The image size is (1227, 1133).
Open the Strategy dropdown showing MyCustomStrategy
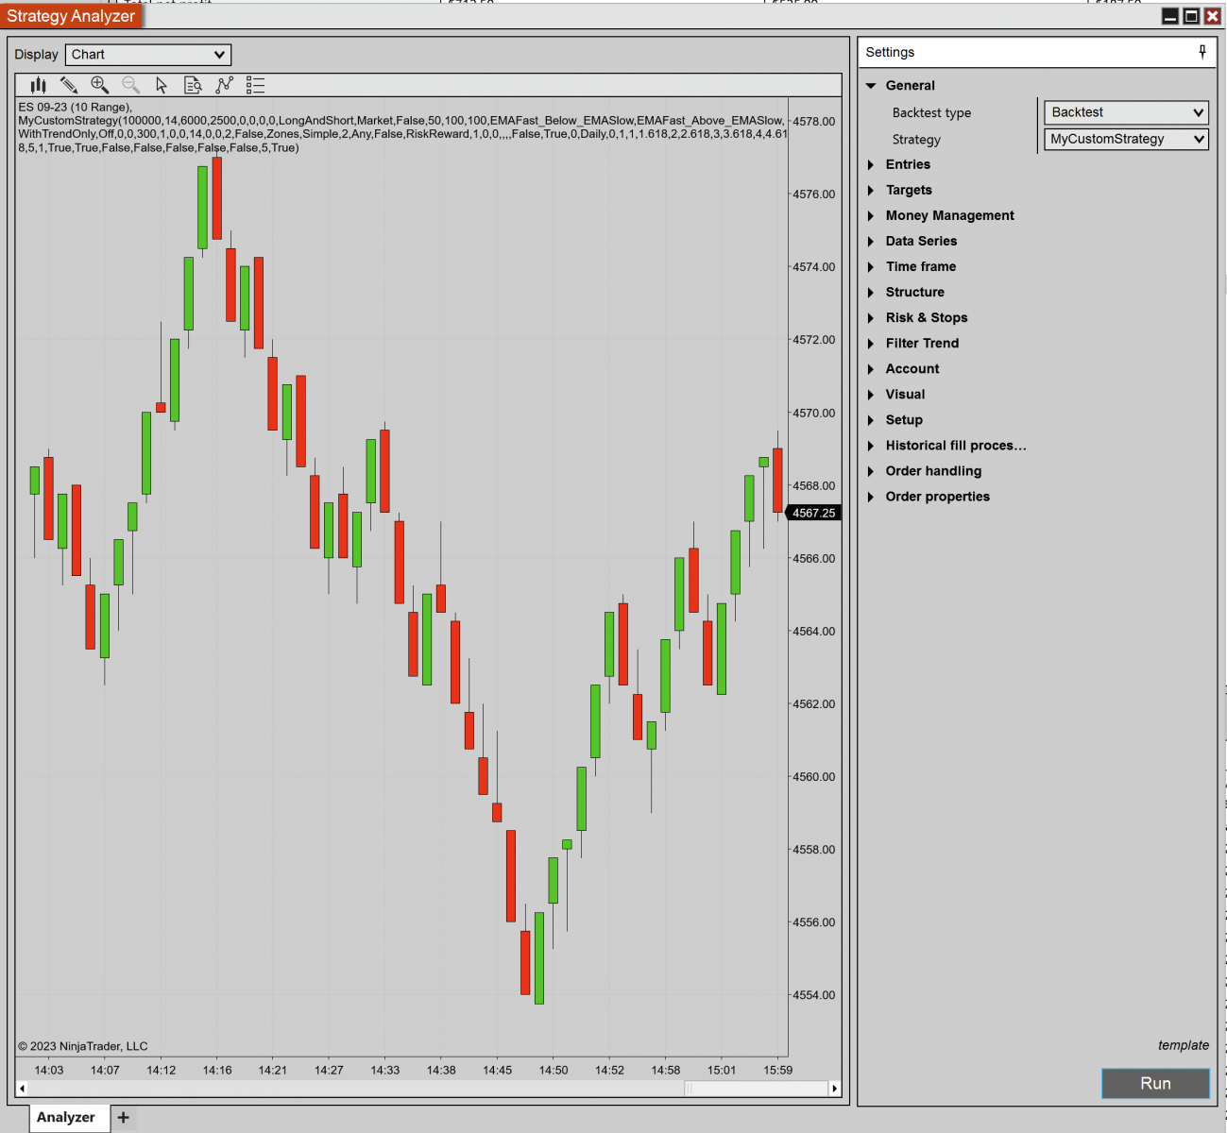click(x=1126, y=139)
